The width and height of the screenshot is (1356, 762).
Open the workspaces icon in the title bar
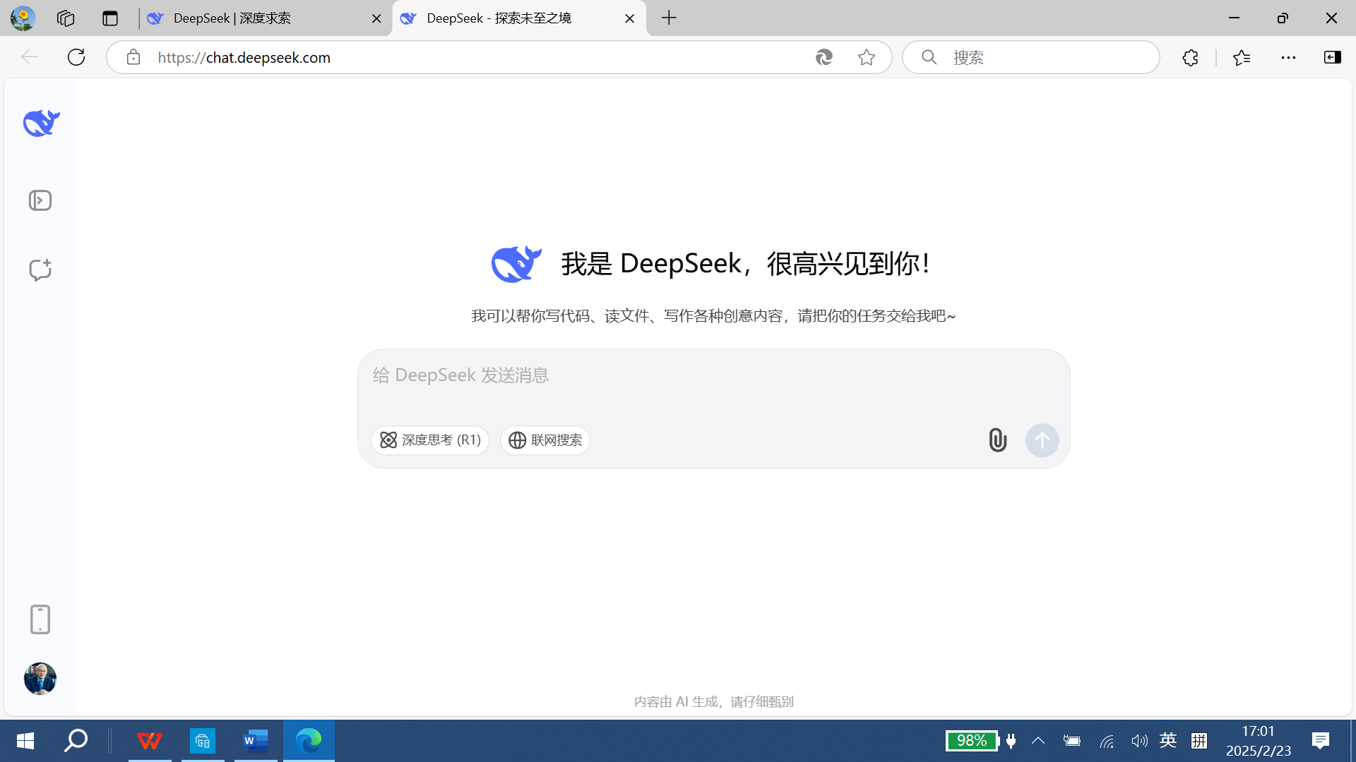[66, 18]
